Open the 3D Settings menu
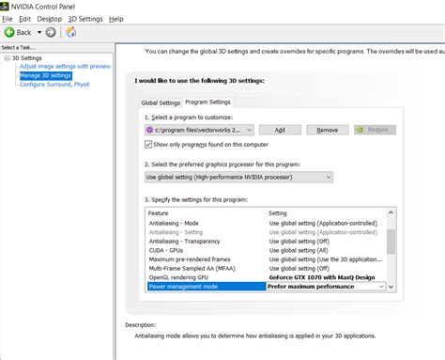Image resolution: width=445 pixels, height=360 pixels. pos(85,19)
